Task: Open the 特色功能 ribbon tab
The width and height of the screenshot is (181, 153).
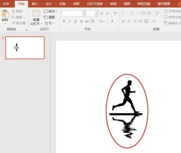Action: coord(144,4)
